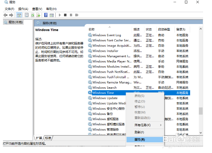
Task: Click 自动(延迟 startup type of Windows Search
Action: click(x=166, y=88)
